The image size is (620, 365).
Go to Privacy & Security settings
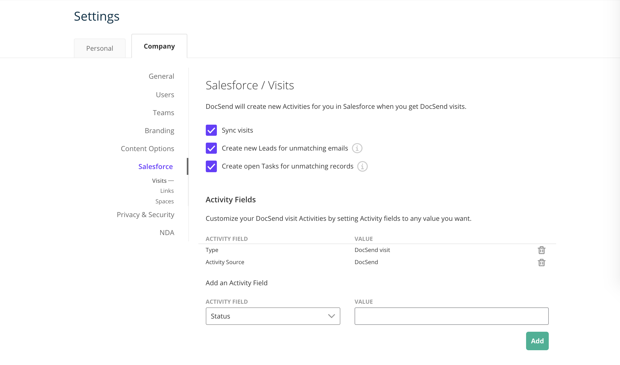(146, 215)
